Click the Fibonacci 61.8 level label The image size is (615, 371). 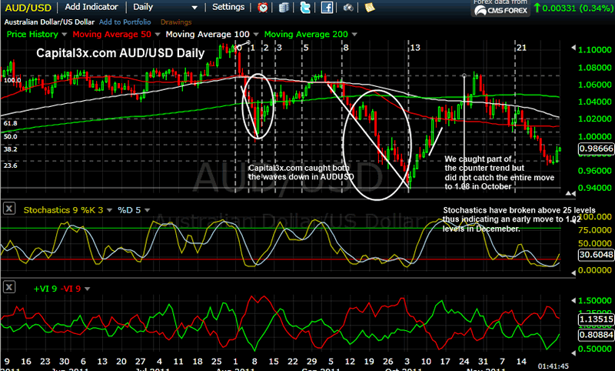coord(10,123)
